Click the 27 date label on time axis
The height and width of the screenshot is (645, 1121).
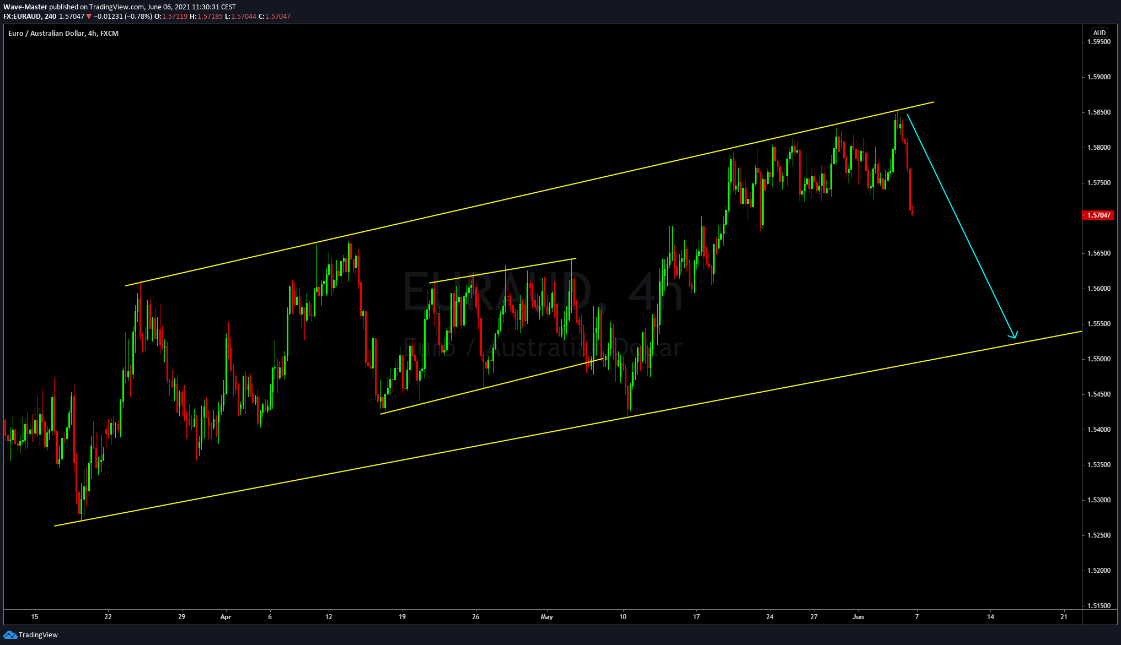(x=814, y=617)
